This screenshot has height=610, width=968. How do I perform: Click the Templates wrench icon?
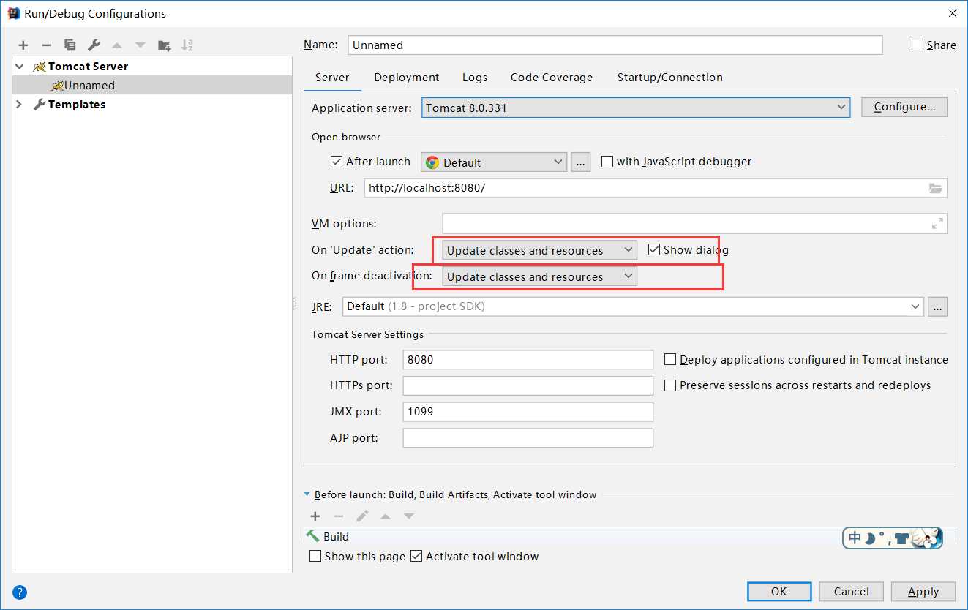[x=40, y=105]
